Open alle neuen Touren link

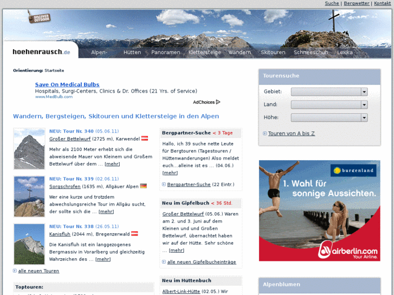(x=38, y=271)
